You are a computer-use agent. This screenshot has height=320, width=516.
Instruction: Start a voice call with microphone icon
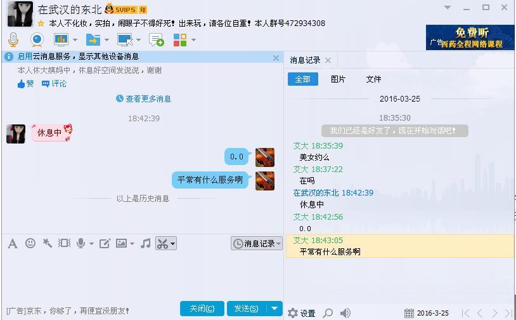13,40
